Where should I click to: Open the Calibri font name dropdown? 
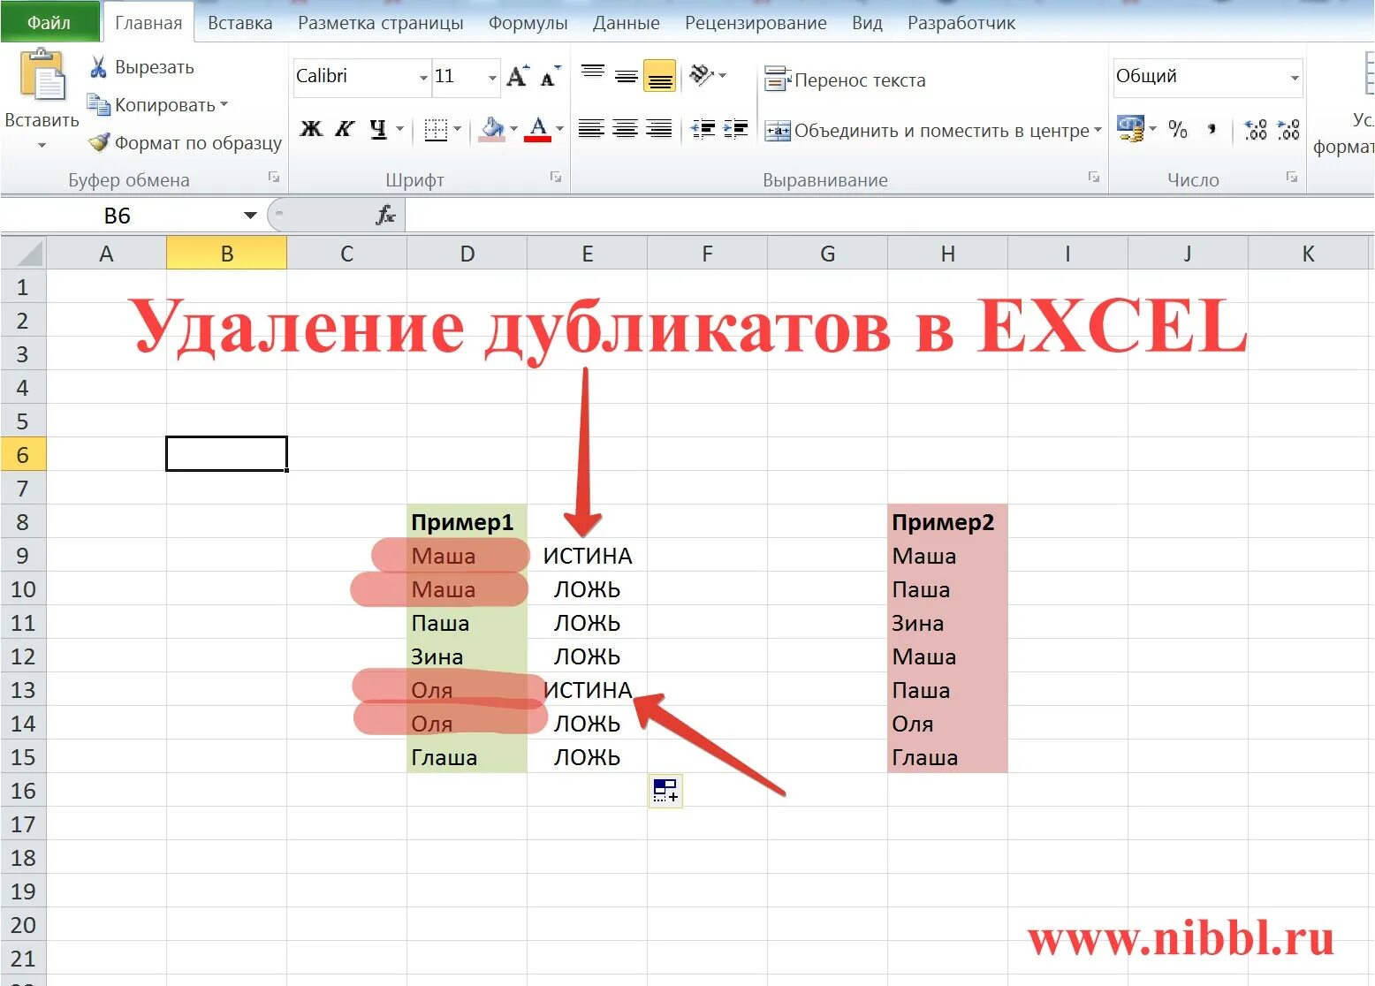coord(423,78)
